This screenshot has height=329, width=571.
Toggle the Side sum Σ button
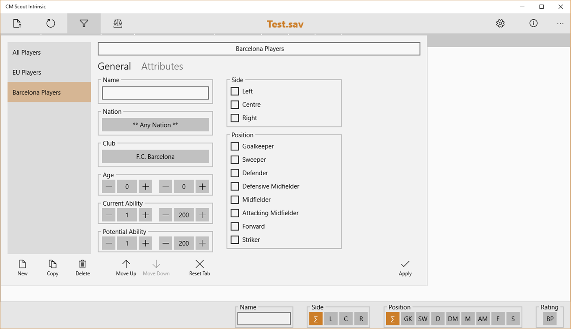pyautogui.click(x=316, y=319)
